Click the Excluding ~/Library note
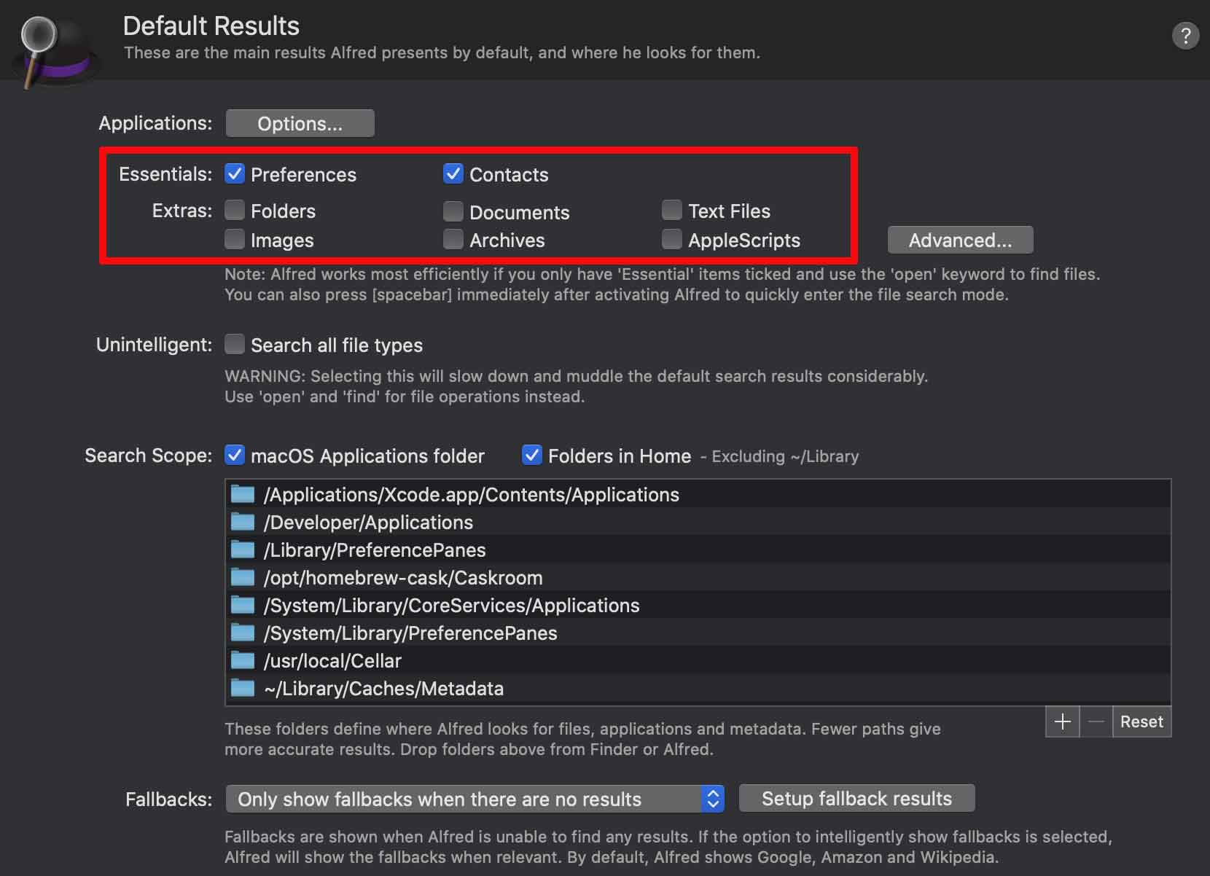The width and height of the screenshot is (1210, 876). click(x=779, y=456)
